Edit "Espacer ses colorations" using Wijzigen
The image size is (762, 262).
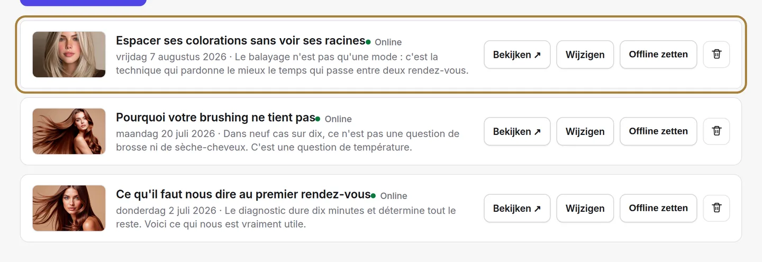(x=585, y=55)
